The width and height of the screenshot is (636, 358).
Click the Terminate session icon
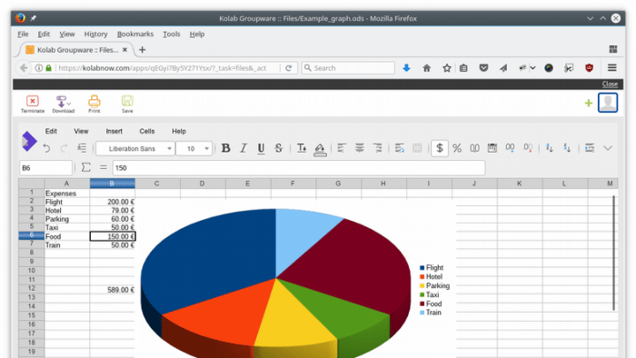[33, 104]
